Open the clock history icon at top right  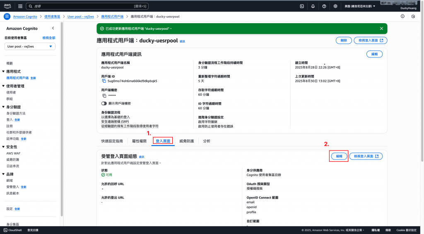pyautogui.click(x=413, y=17)
